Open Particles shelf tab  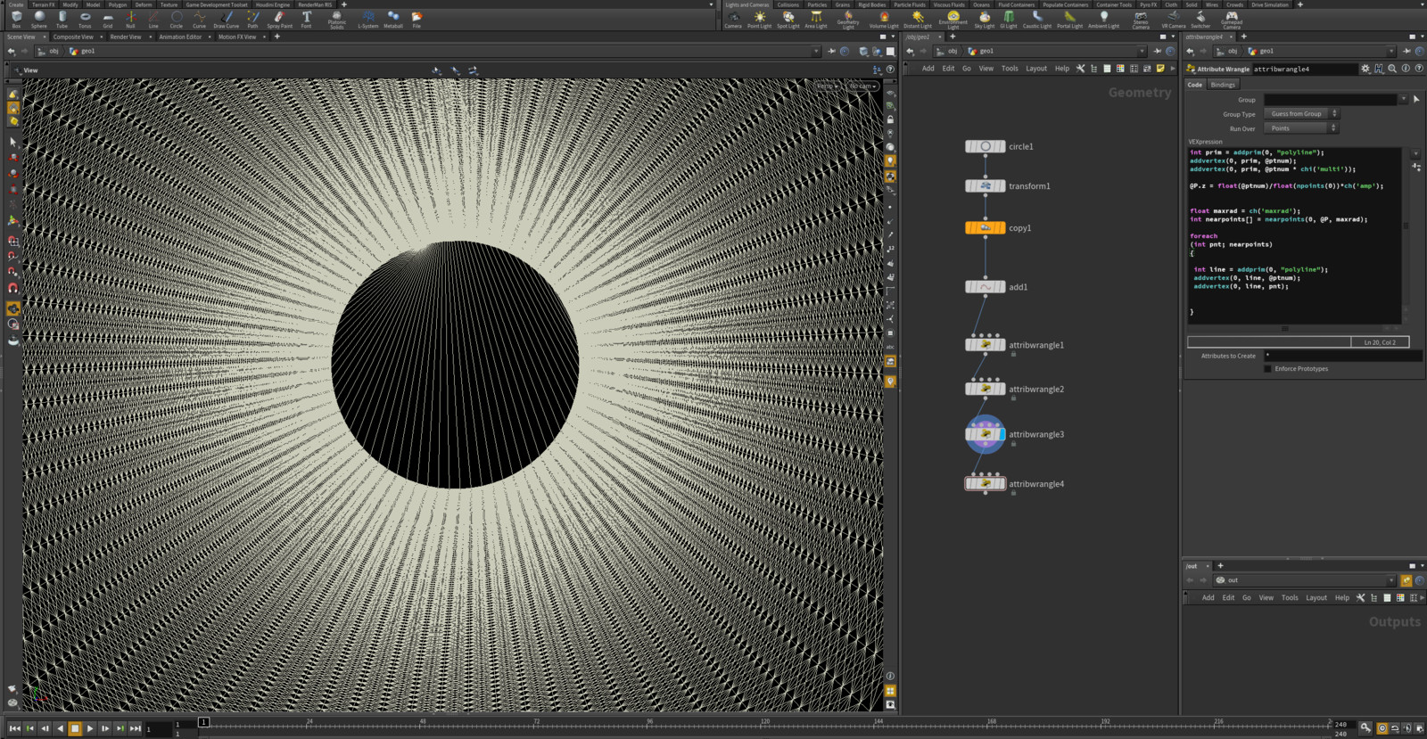coord(817,4)
